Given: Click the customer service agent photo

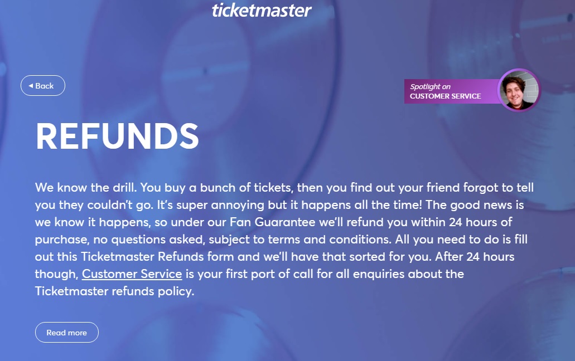Looking at the screenshot, I should (519, 91).
